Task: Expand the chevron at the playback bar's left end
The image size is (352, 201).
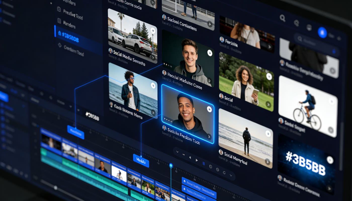Action: 177,152
